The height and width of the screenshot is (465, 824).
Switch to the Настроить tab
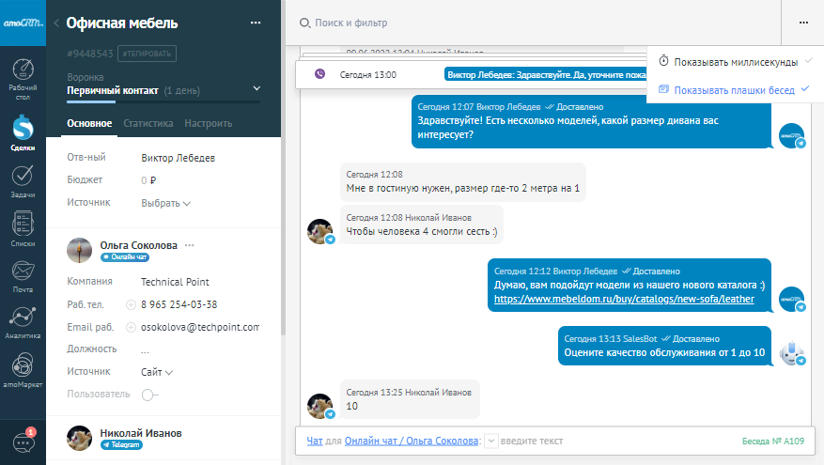point(208,123)
